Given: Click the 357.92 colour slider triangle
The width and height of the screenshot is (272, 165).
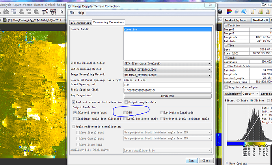Looking at the screenshot, I should click(x=254, y=145).
